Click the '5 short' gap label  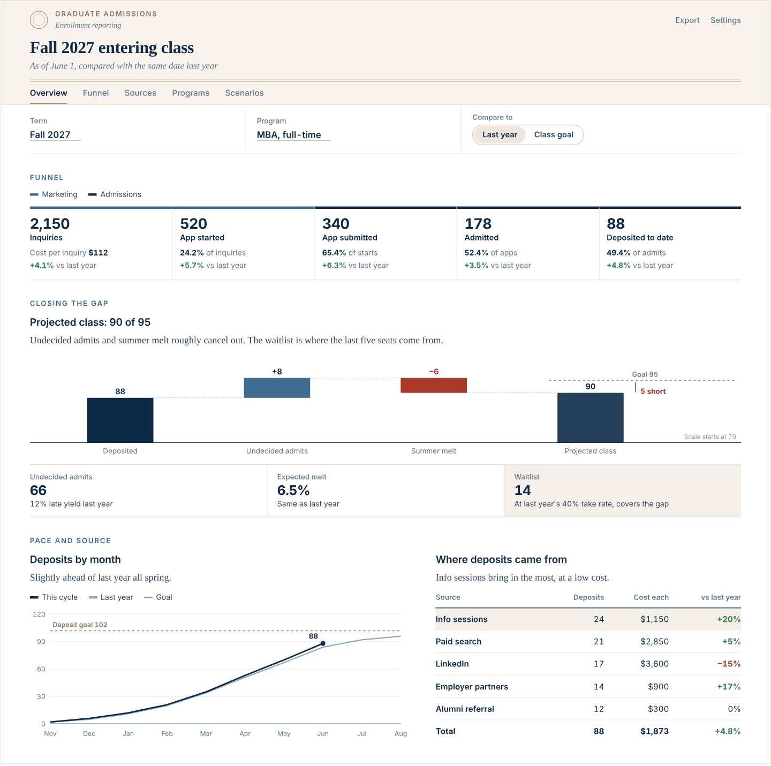coord(653,392)
